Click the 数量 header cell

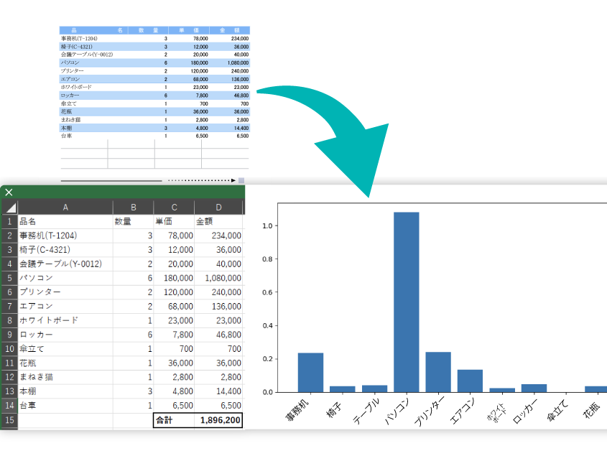pos(133,221)
